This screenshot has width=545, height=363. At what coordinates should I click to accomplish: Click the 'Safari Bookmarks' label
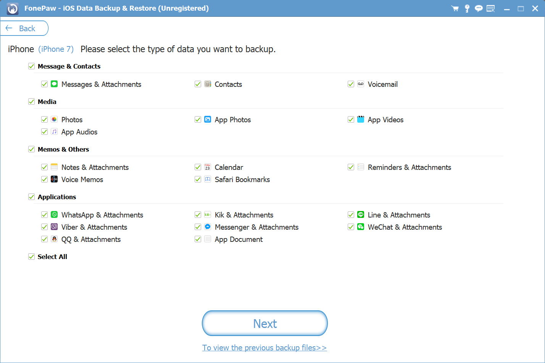(x=242, y=179)
